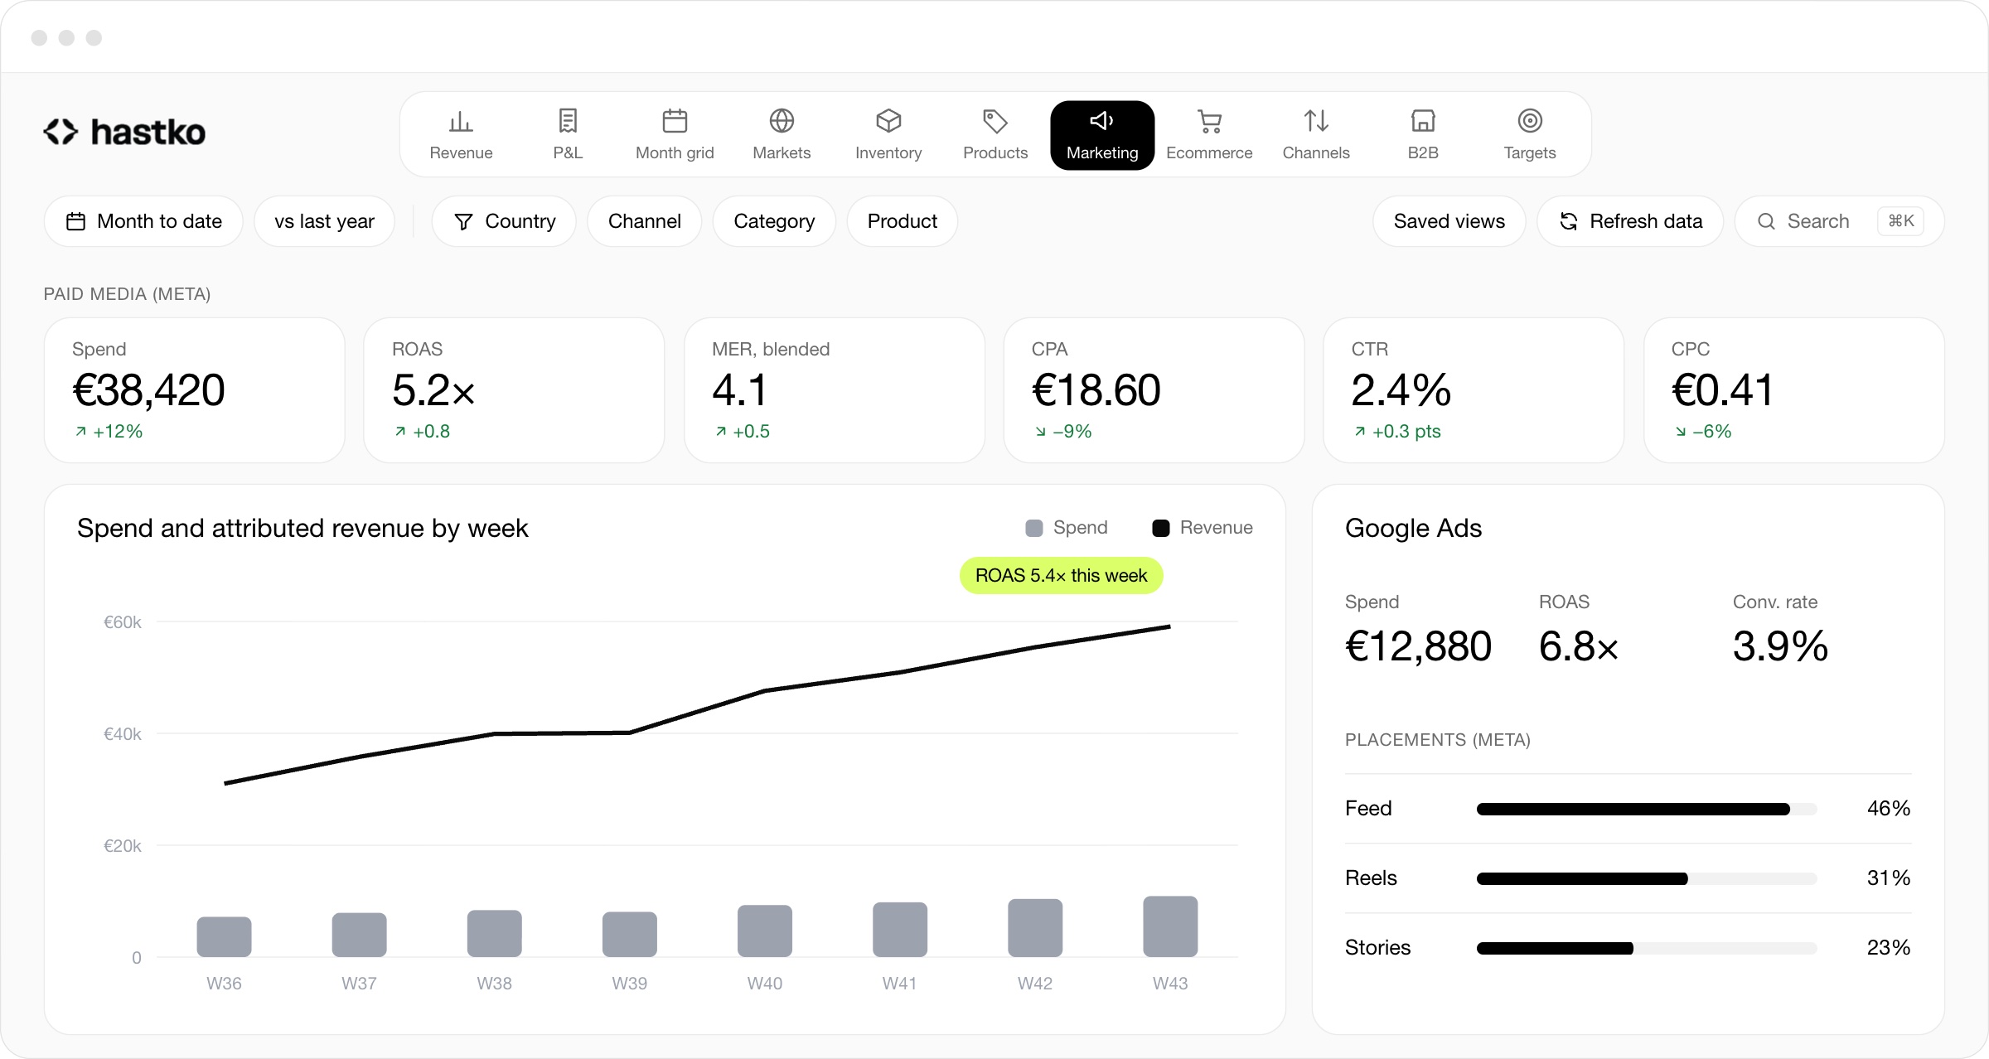Click the Search field text

coord(1817,221)
